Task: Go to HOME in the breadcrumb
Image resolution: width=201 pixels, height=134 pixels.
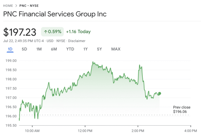Action: tap(8, 6)
